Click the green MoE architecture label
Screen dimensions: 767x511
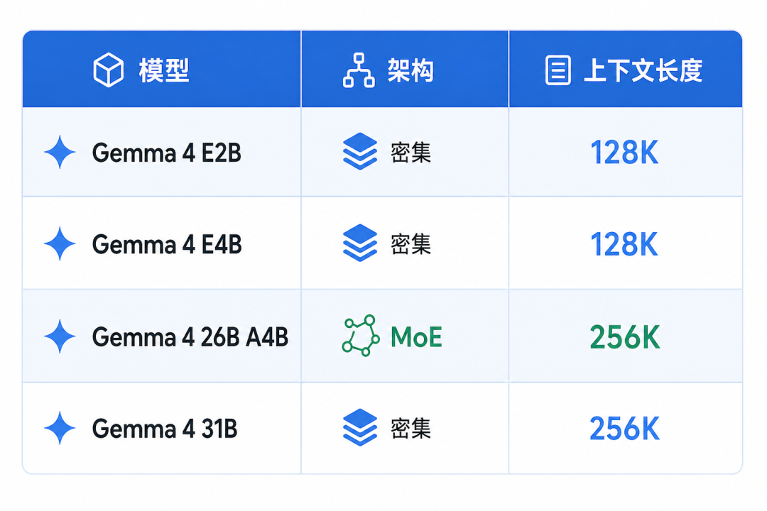pos(416,337)
